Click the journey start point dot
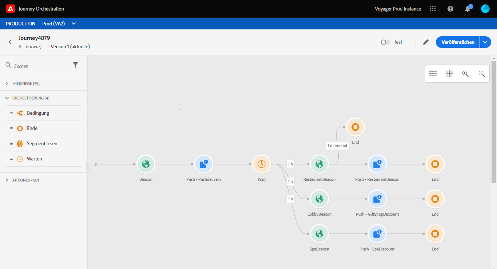 click(95, 164)
